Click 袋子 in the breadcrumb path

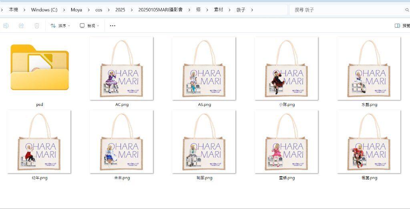241,10
